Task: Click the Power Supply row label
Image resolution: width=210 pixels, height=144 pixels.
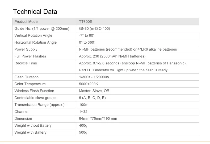Action: [26, 49]
